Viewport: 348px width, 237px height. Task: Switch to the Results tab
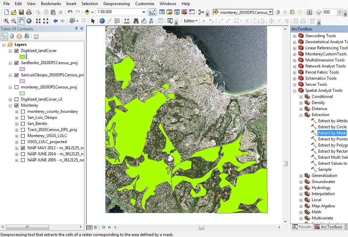[302, 227]
